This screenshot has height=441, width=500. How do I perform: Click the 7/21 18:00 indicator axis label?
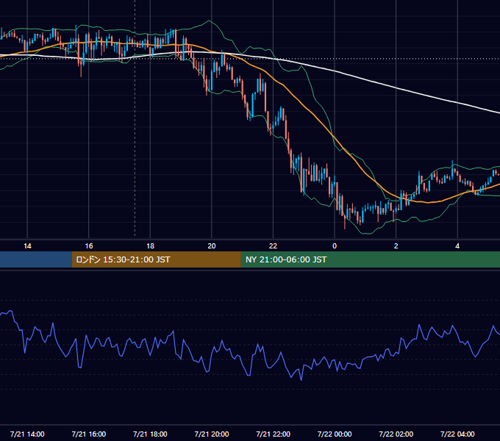150,434
